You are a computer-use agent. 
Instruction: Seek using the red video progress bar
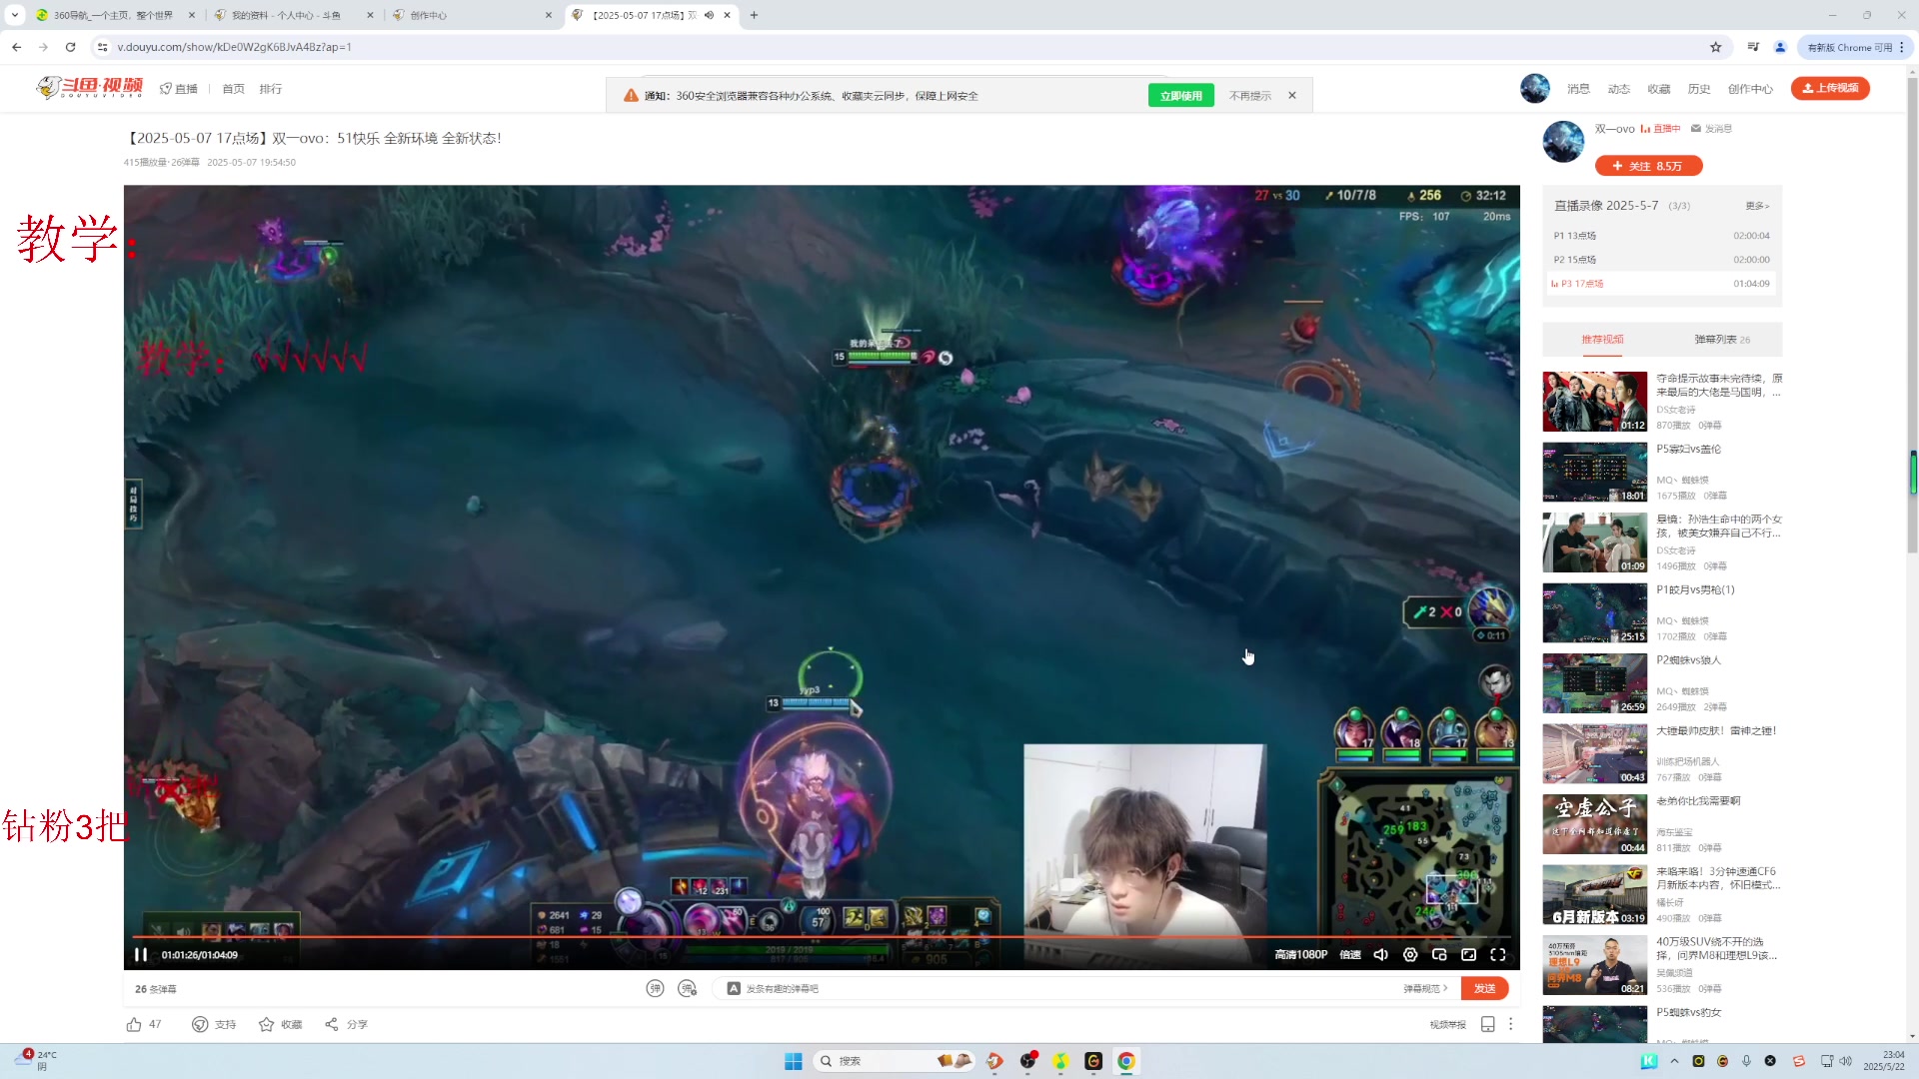822,936
